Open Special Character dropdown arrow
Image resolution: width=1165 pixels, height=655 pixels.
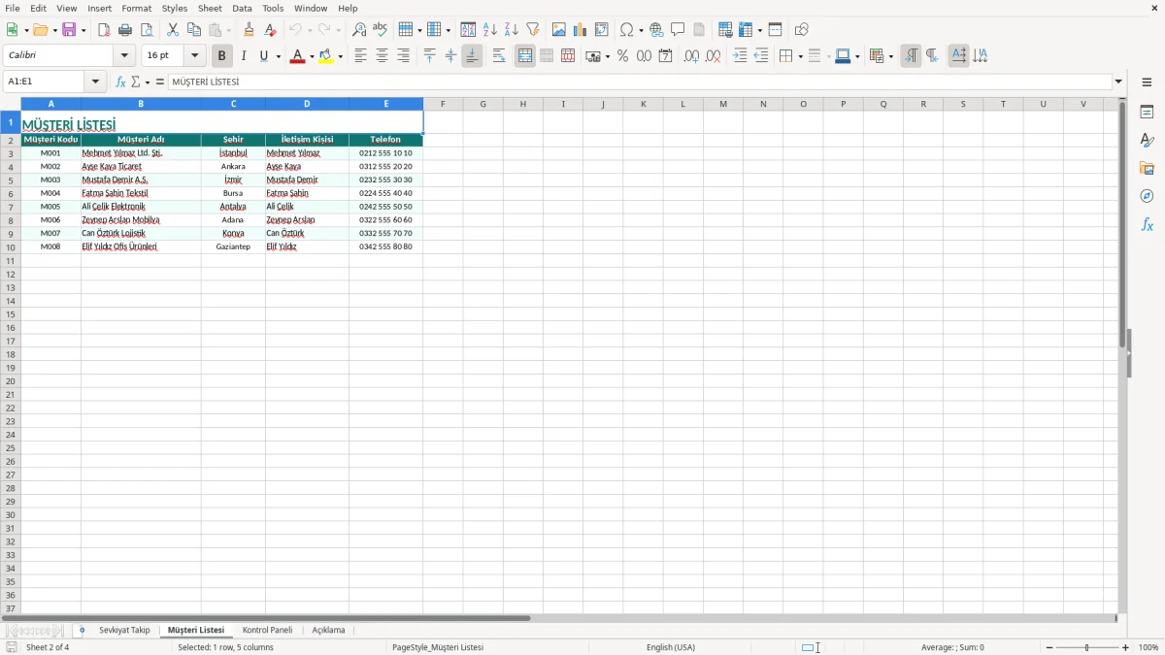point(641,31)
